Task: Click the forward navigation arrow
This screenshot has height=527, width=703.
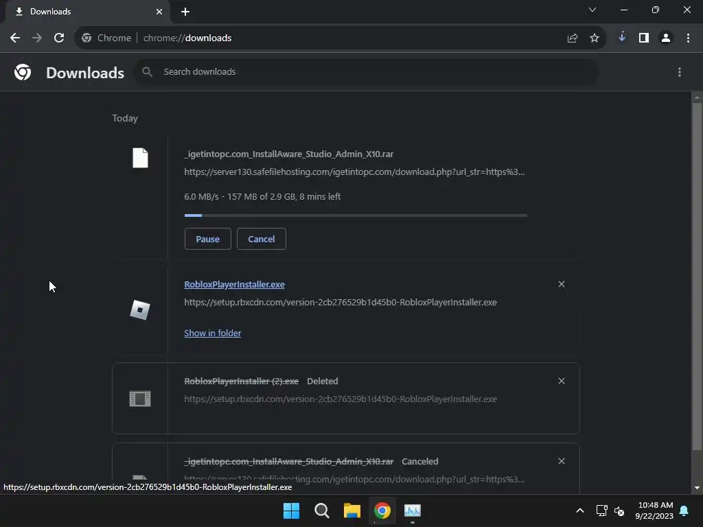Action: pos(37,38)
